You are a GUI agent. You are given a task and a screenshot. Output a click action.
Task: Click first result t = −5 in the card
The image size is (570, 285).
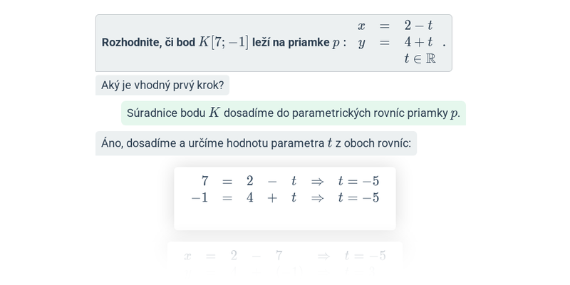click(x=358, y=181)
